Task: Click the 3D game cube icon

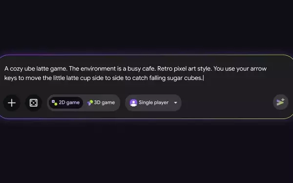Action: pos(90,102)
